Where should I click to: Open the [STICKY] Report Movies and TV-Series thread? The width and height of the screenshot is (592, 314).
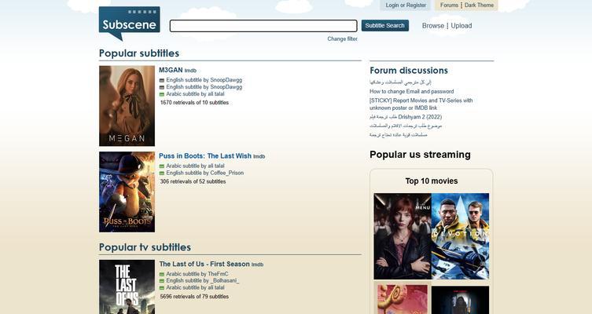point(421,104)
